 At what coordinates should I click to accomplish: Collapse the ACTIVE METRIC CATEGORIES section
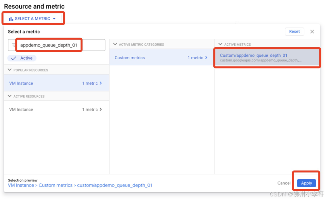[115, 44]
